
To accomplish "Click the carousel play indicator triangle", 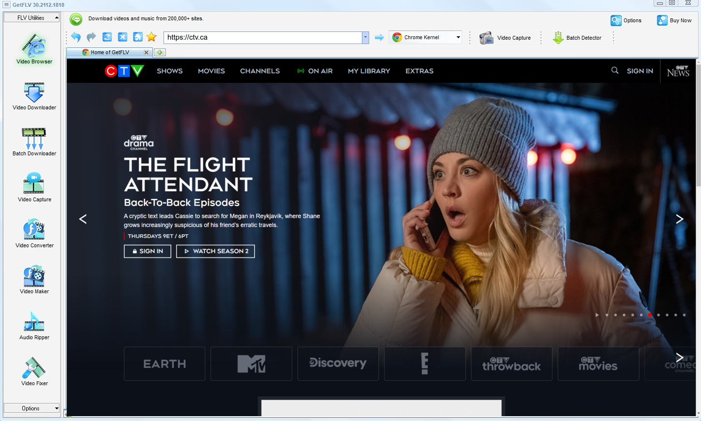I will 597,315.
